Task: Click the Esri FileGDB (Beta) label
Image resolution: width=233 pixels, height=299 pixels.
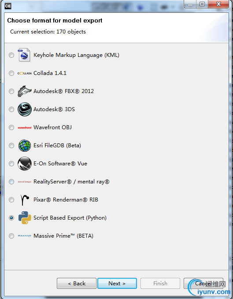Action: tap(57, 146)
